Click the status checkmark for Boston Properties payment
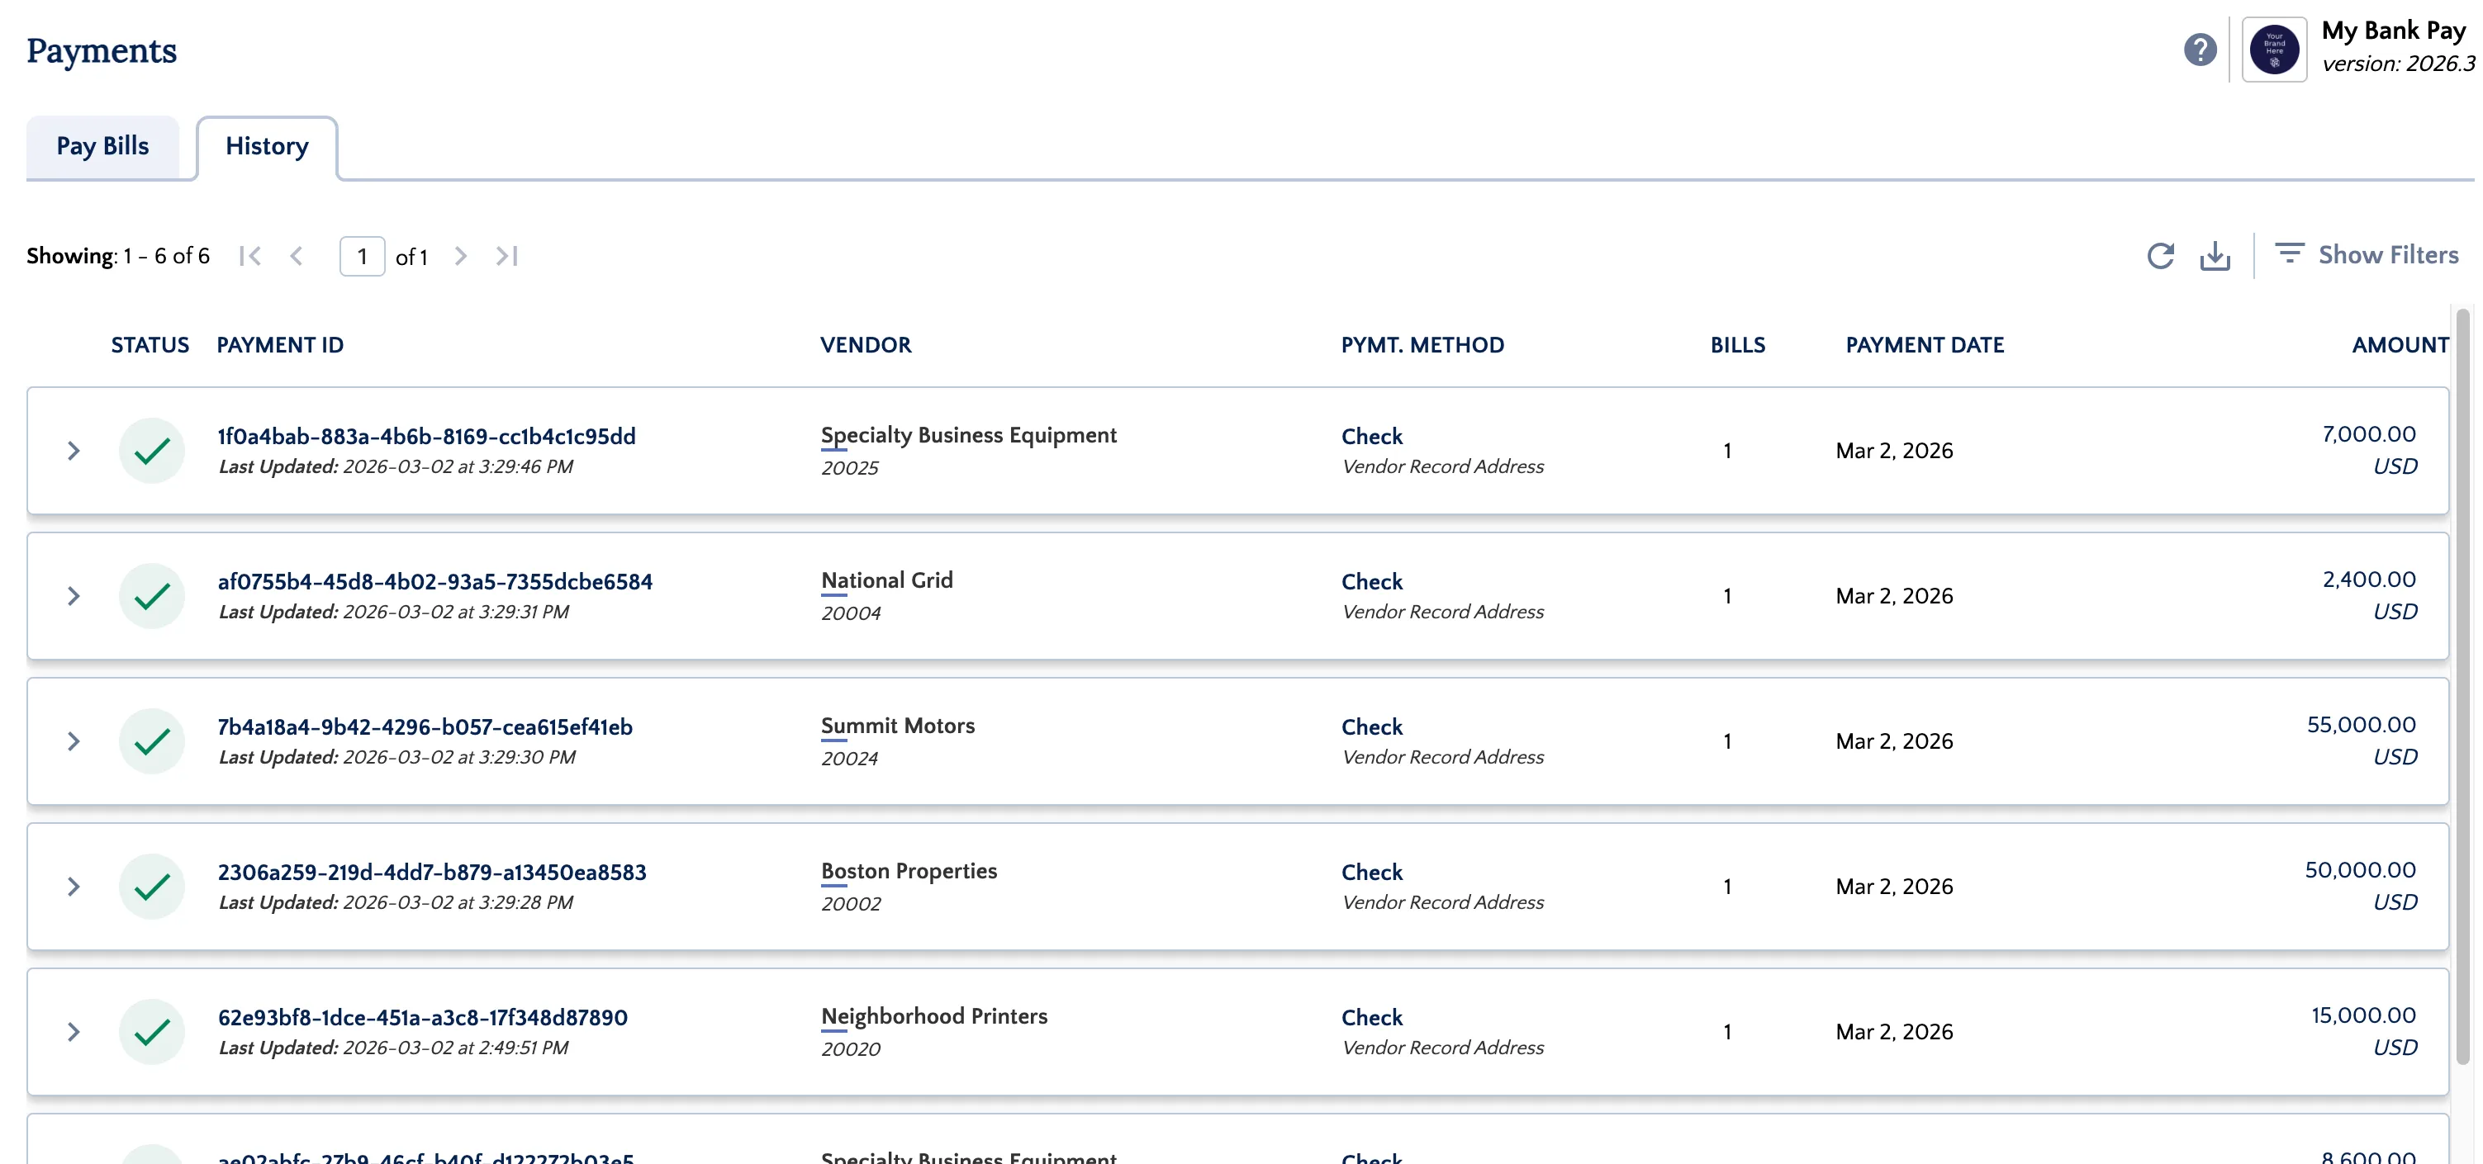The height and width of the screenshot is (1164, 2483). click(151, 887)
